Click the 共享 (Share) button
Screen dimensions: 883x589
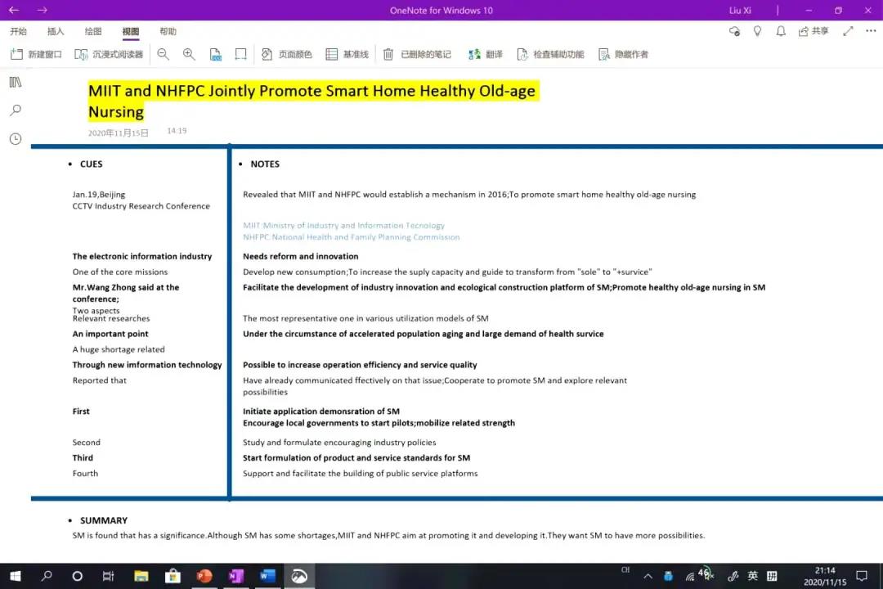point(814,31)
